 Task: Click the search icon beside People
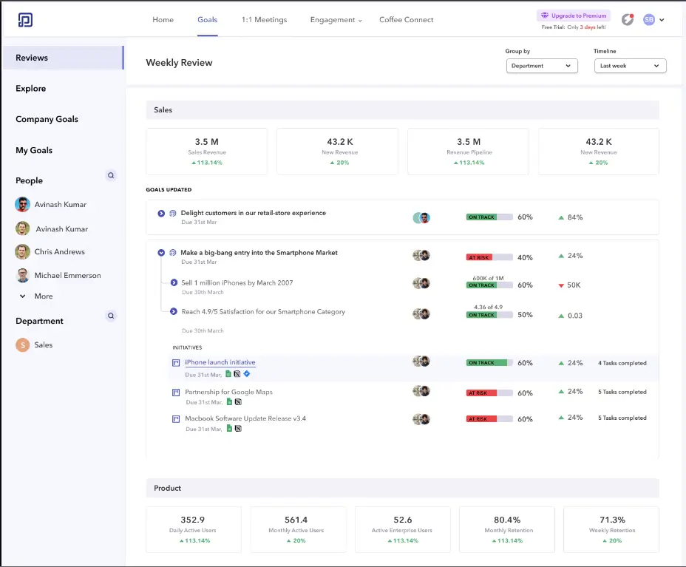111,176
